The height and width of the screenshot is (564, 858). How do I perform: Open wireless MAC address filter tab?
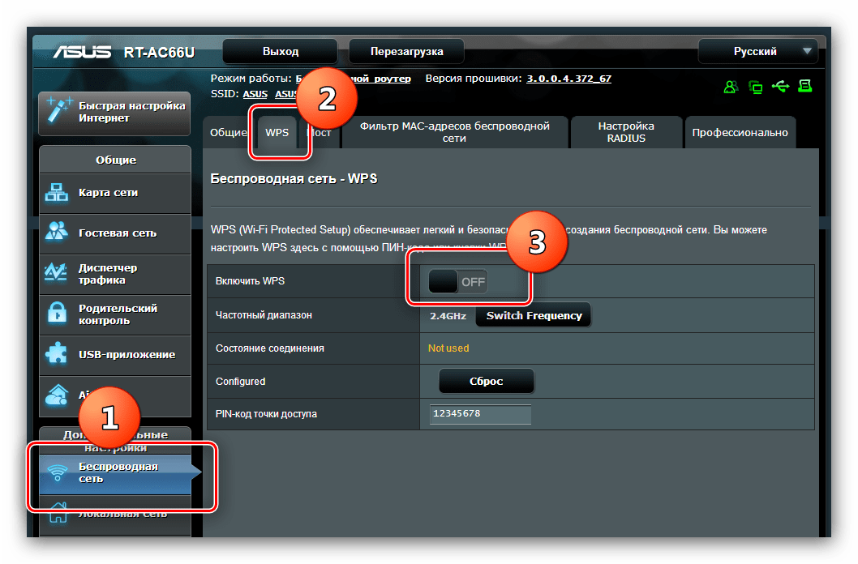[x=454, y=132]
